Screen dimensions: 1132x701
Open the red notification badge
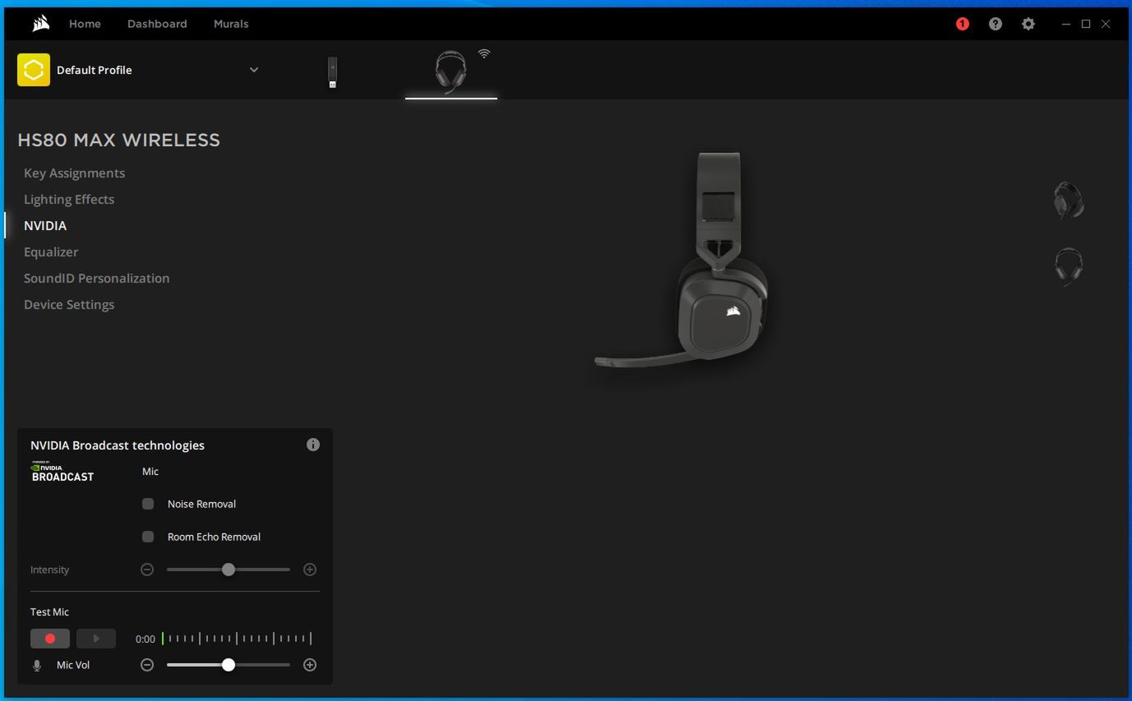click(x=962, y=24)
